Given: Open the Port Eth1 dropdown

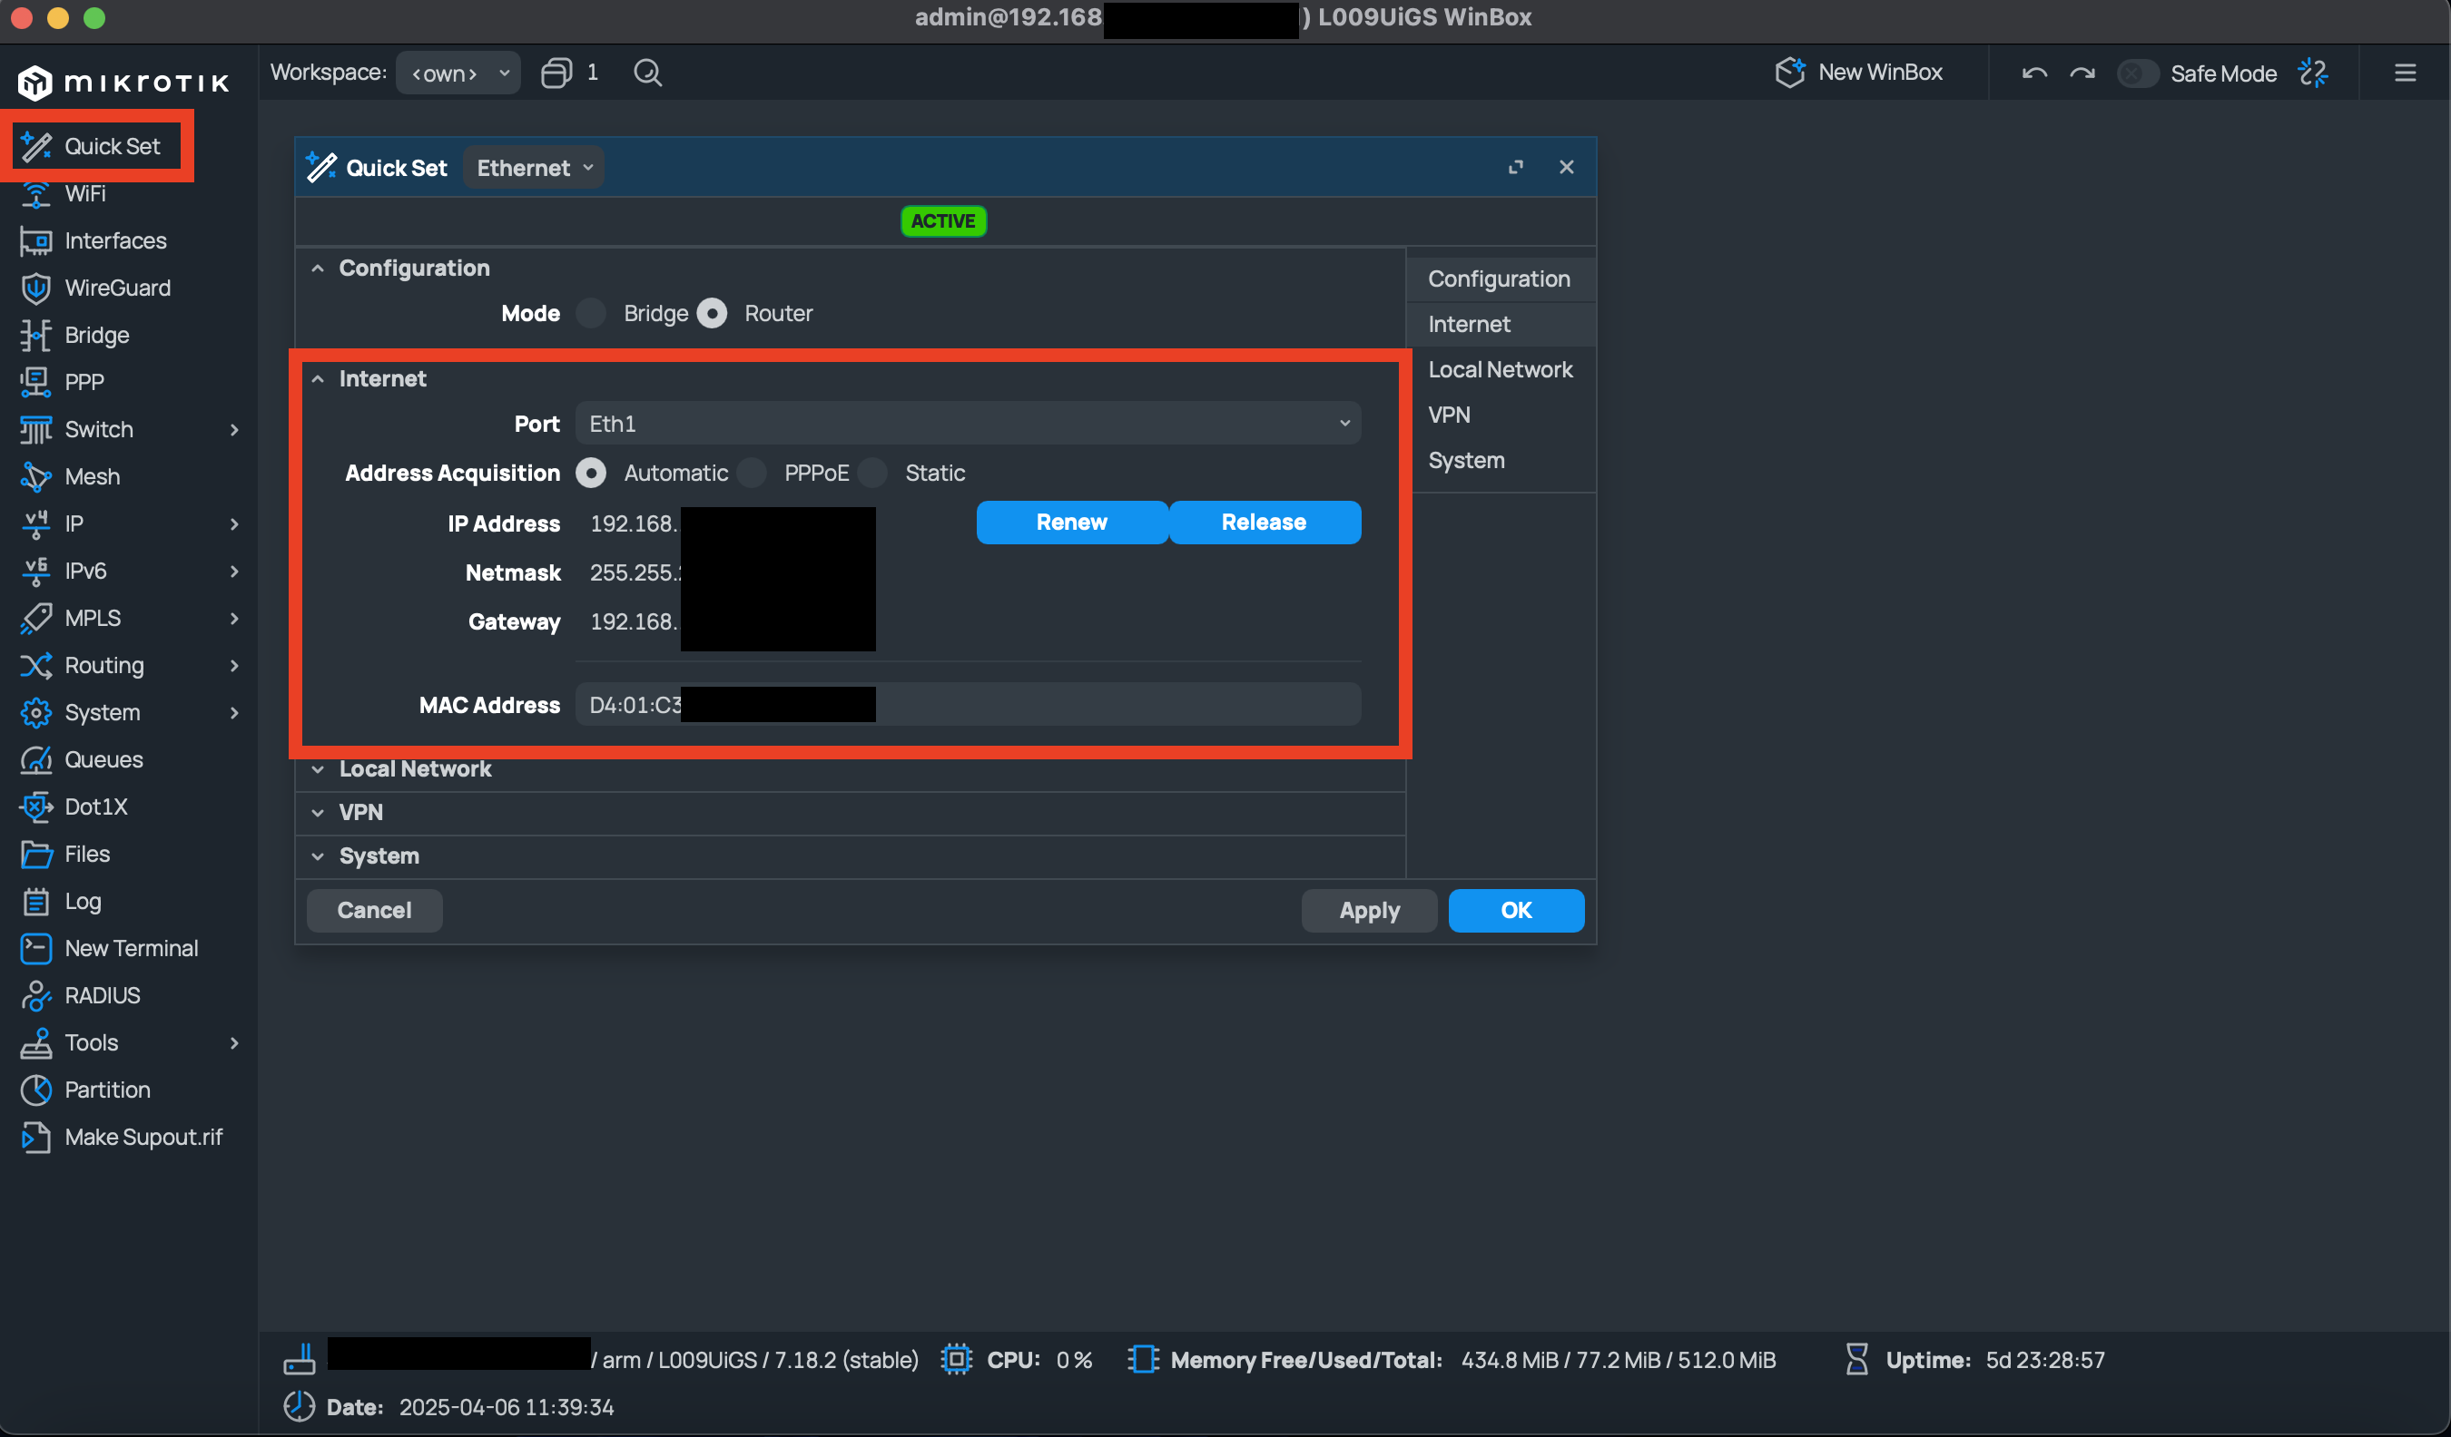Looking at the screenshot, I should point(968,423).
